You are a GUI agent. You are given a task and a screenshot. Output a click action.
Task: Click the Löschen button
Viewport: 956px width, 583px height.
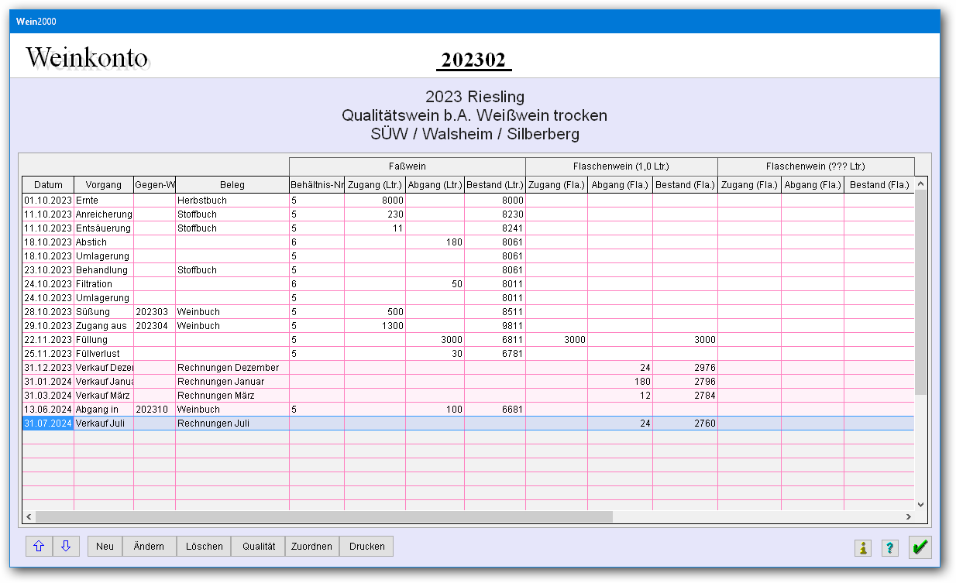click(x=205, y=546)
